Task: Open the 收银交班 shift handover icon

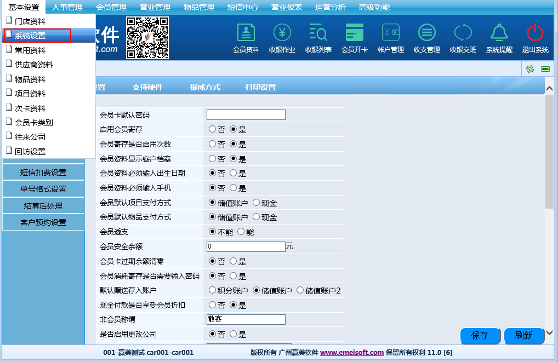Action: click(463, 33)
